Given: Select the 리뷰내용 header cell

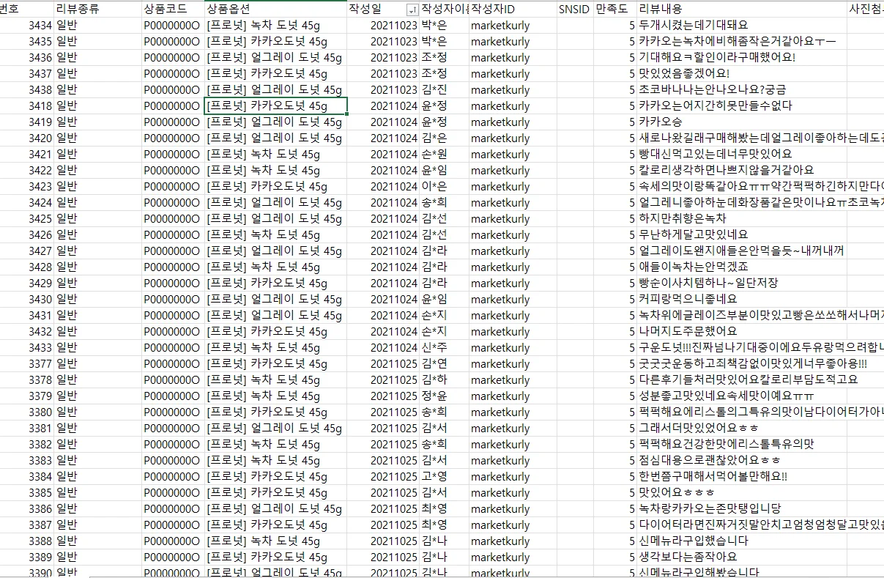Looking at the screenshot, I should click(x=660, y=9).
